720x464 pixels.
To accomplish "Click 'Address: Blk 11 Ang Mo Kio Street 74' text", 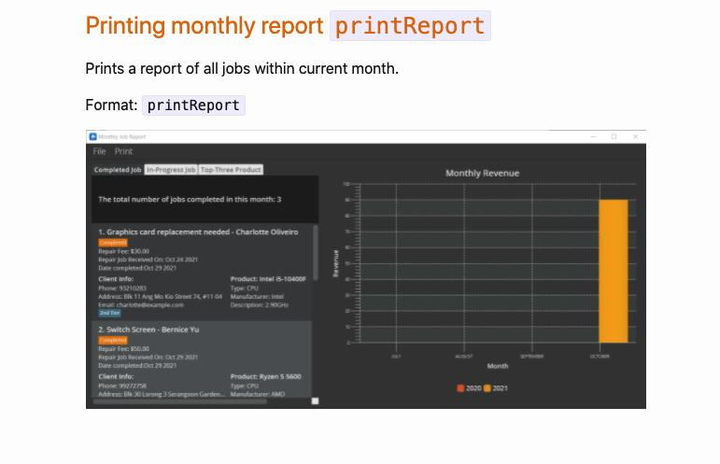I will click(161, 297).
